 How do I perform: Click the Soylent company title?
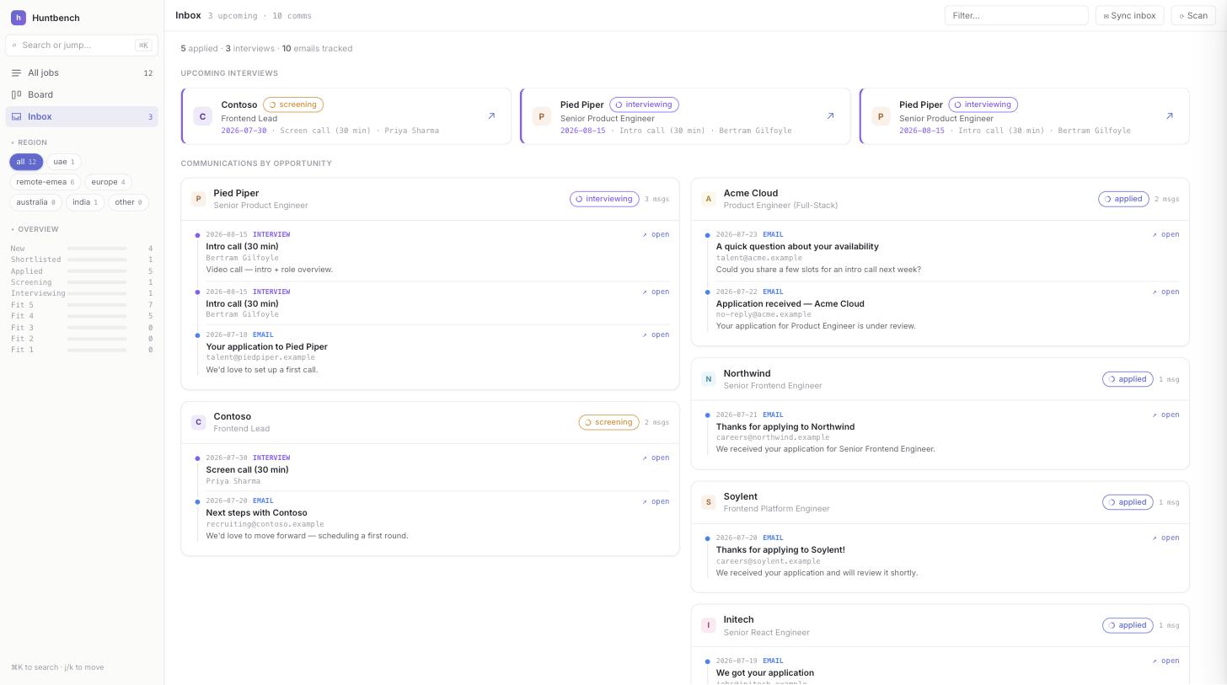[x=740, y=496]
